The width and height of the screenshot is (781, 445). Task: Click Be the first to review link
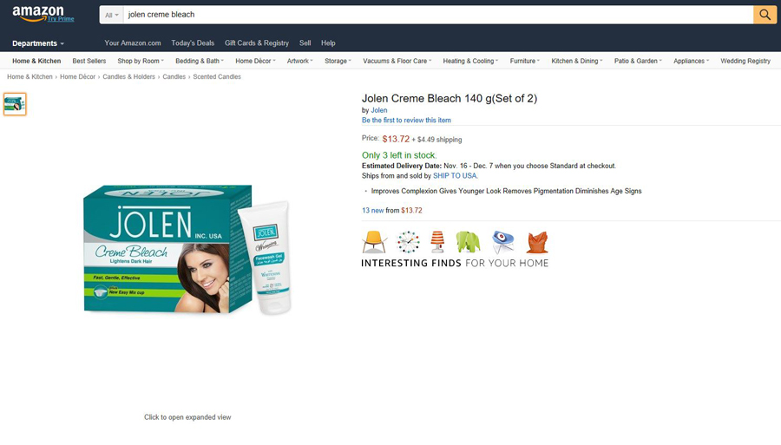pos(406,120)
